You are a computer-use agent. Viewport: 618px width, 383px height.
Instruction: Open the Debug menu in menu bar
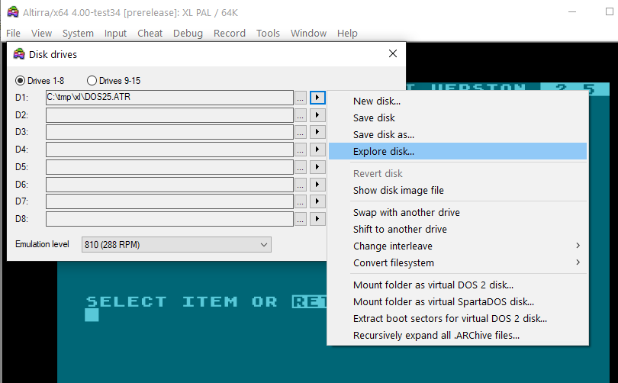point(188,33)
